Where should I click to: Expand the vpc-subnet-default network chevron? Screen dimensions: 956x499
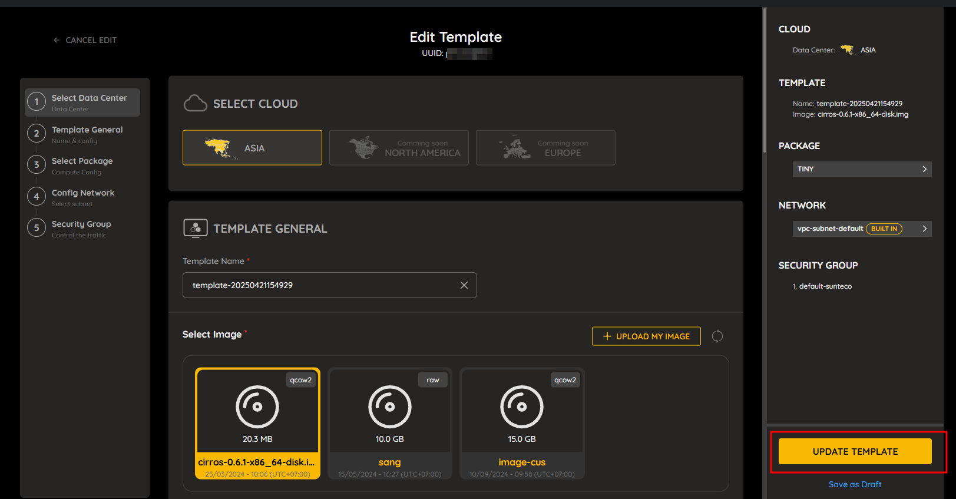pos(925,229)
